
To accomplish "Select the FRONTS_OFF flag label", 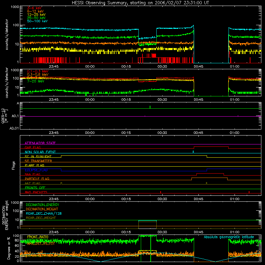I will [x=35, y=188].
